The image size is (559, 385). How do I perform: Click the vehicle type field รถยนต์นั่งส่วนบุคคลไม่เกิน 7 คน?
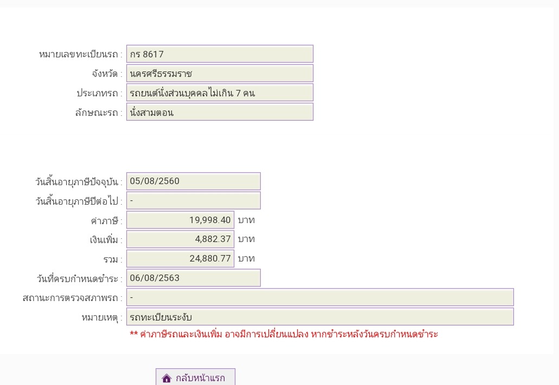[x=220, y=93]
